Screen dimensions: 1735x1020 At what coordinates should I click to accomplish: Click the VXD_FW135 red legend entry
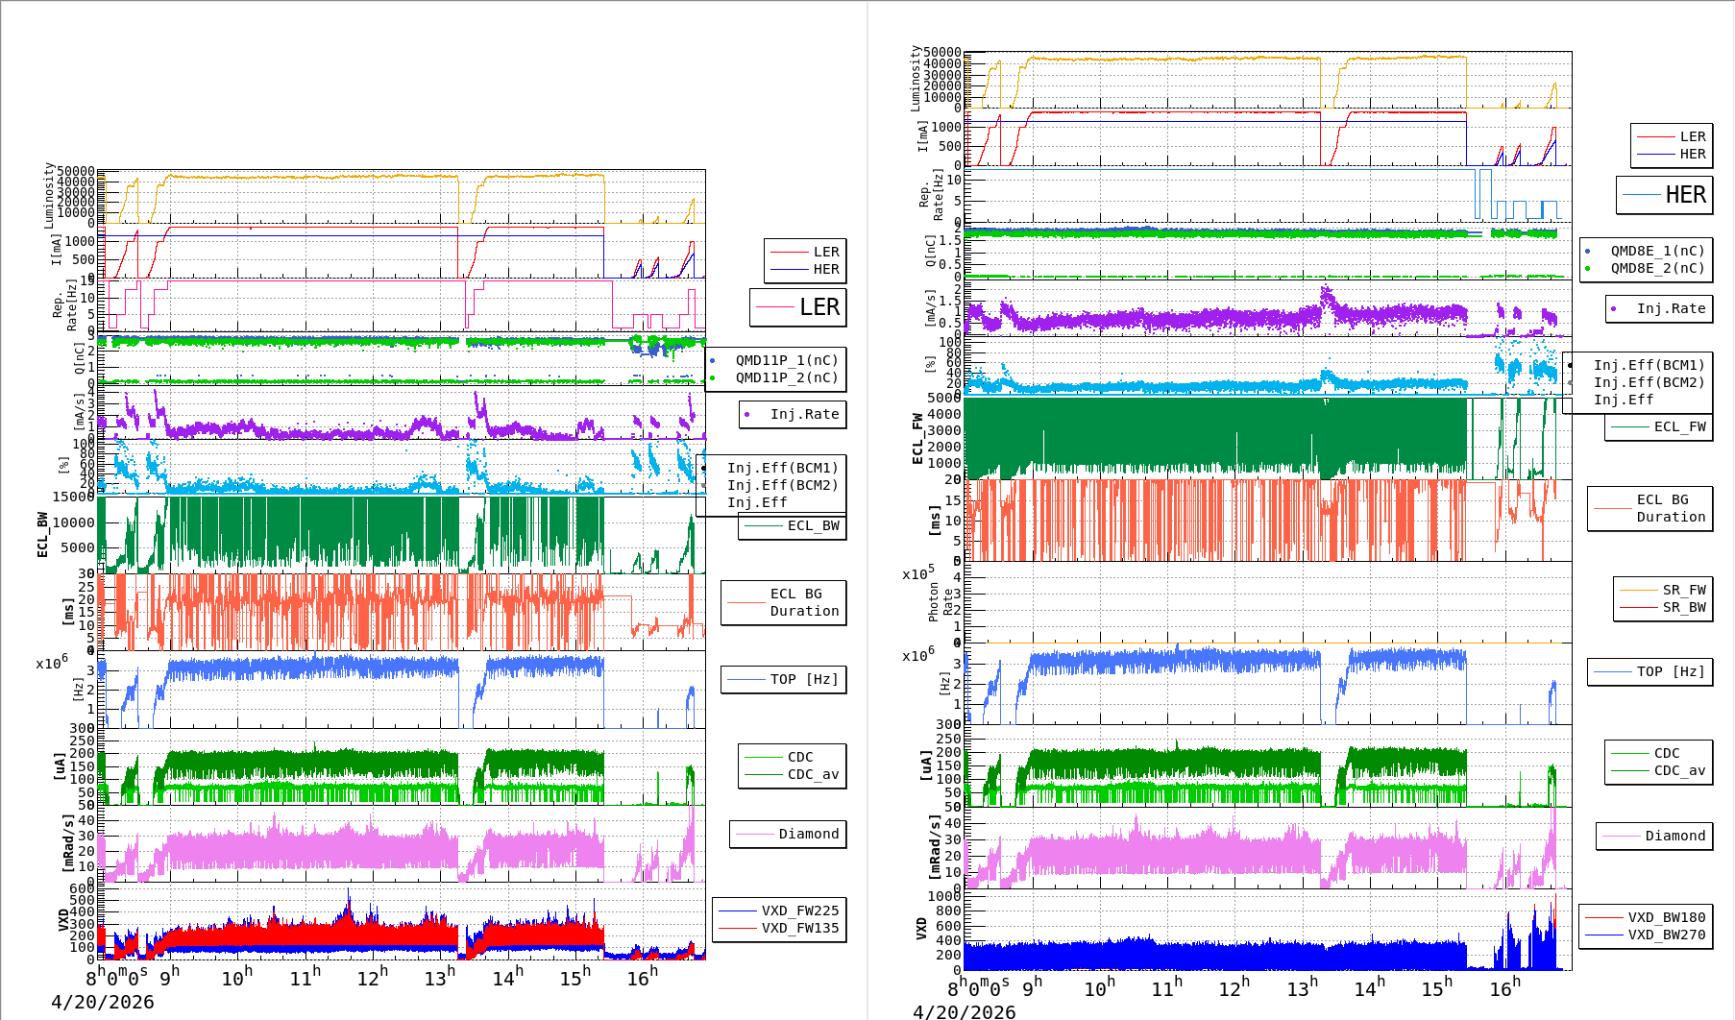[779, 928]
